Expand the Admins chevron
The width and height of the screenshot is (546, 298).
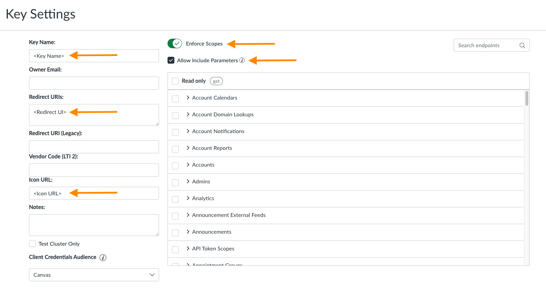(188, 181)
